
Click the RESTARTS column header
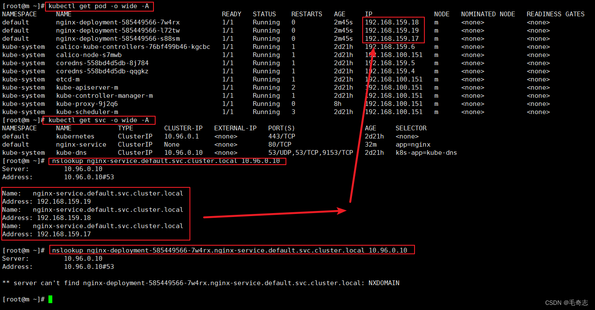307,14
